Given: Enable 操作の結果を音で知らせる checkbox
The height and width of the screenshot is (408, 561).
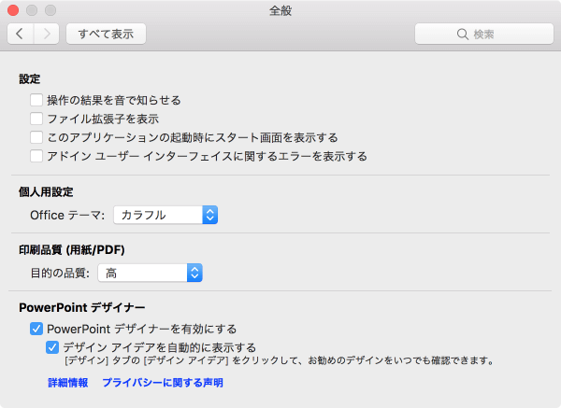Looking at the screenshot, I should click(x=36, y=100).
